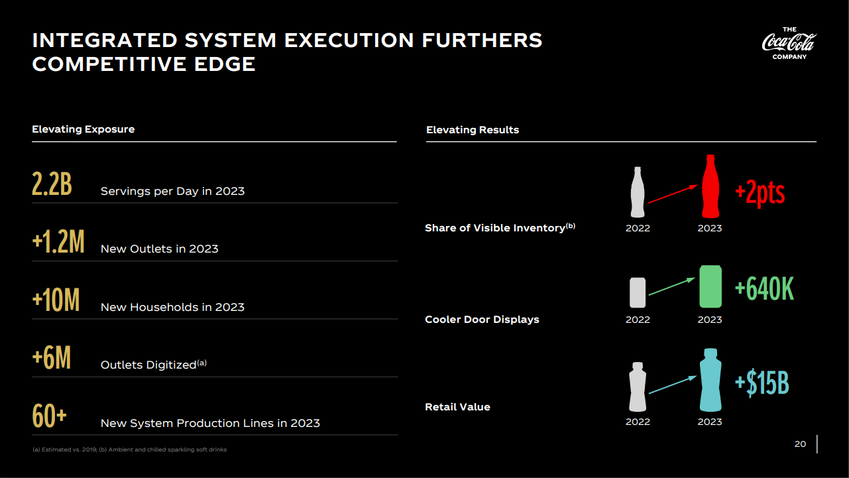Viewport: 849px width, 478px height.
Task: Click the Elevating Exposure heading
Action: 84,129
